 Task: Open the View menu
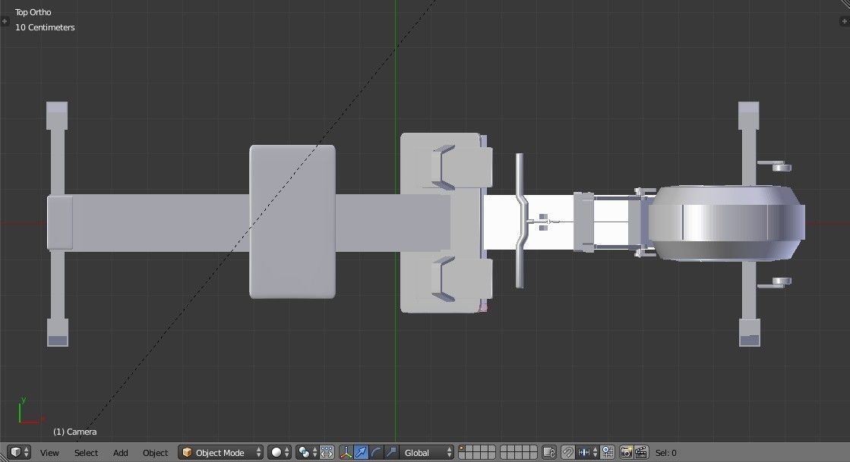coord(49,453)
